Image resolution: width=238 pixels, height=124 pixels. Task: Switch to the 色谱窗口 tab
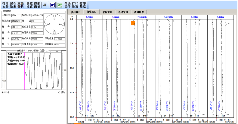[123, 12]
